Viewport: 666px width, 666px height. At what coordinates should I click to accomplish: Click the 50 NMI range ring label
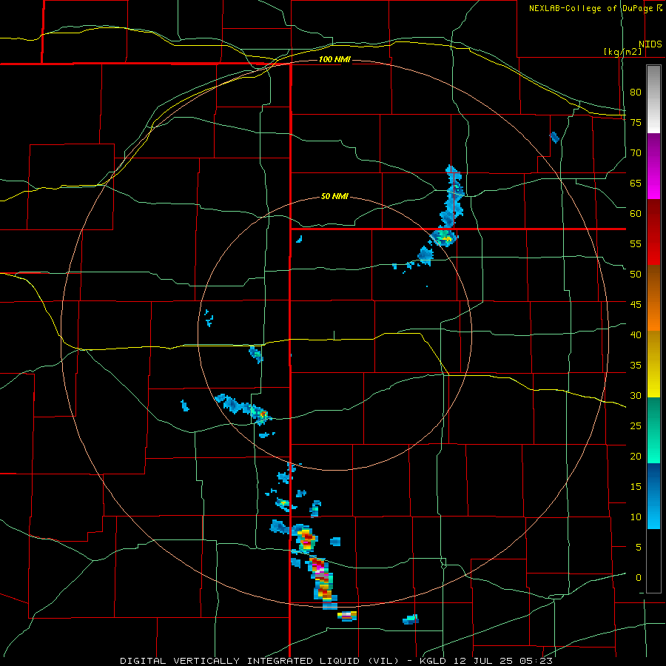[334, 196]
